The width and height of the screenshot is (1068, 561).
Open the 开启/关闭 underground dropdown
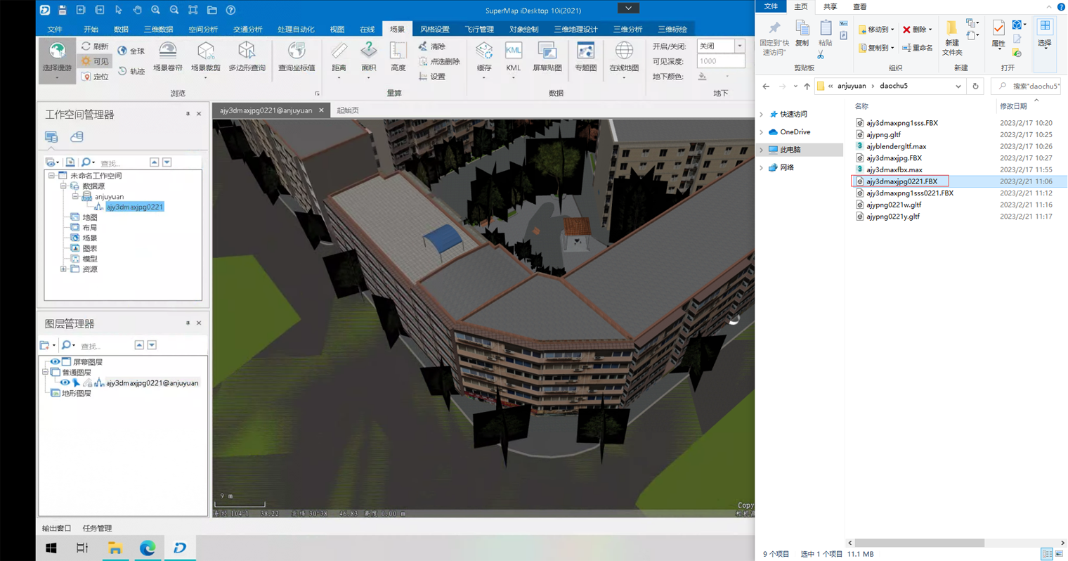[x=739, y=46]
